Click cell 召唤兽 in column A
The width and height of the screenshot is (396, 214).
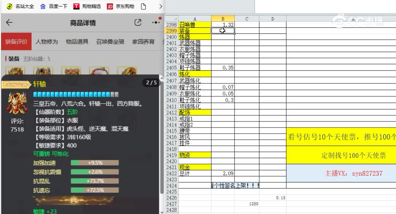195,25
